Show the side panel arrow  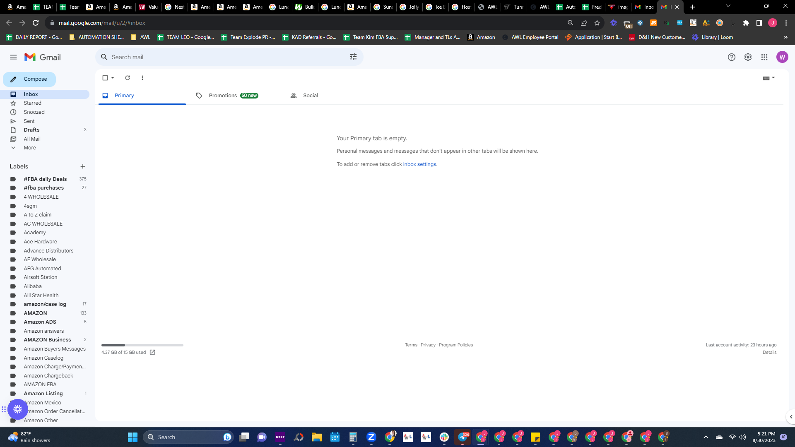(791, 417)
